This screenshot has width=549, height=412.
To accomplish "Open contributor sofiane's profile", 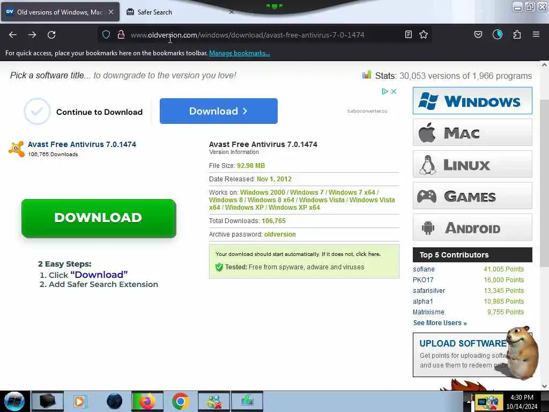I will [x=424, y=269].
